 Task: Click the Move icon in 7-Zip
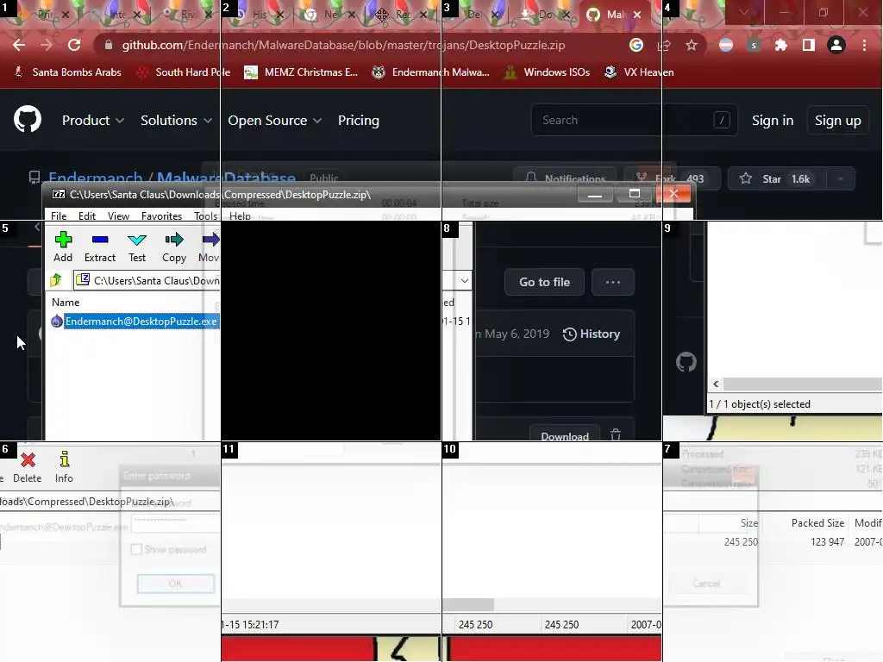pyautogui.click(x=210, y=240)
